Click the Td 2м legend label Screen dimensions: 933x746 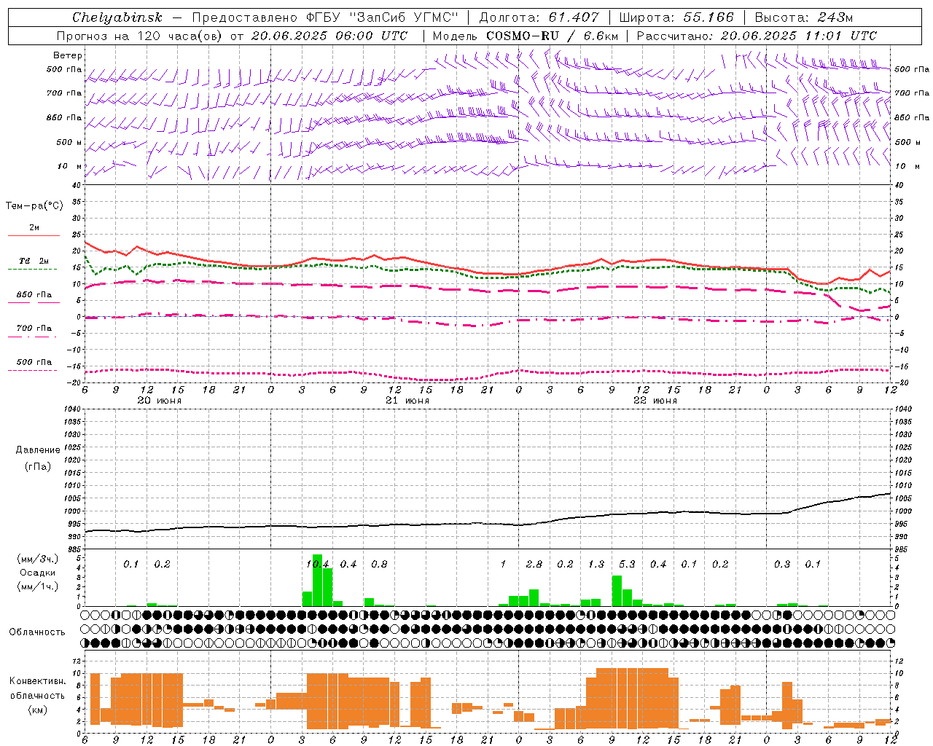pos(34,261)
